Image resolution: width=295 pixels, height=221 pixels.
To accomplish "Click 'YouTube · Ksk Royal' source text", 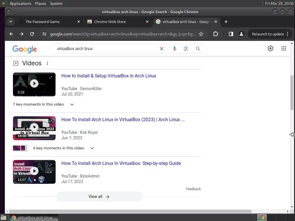I will point(80,132).
